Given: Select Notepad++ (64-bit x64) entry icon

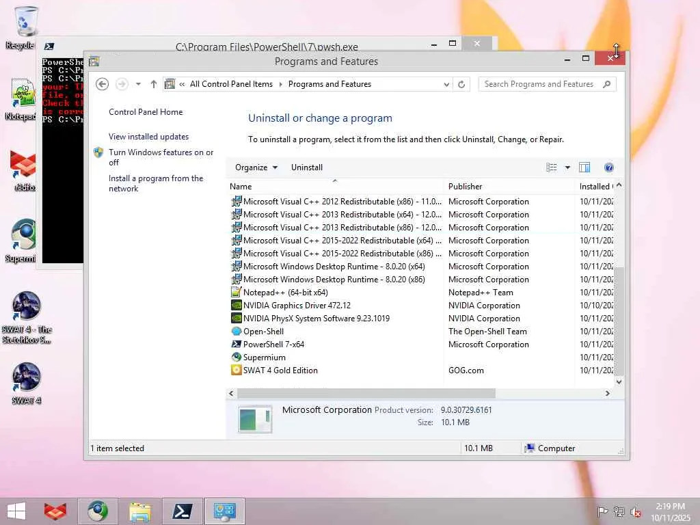Looking at the screenshot, I should [x=236, y=293].
